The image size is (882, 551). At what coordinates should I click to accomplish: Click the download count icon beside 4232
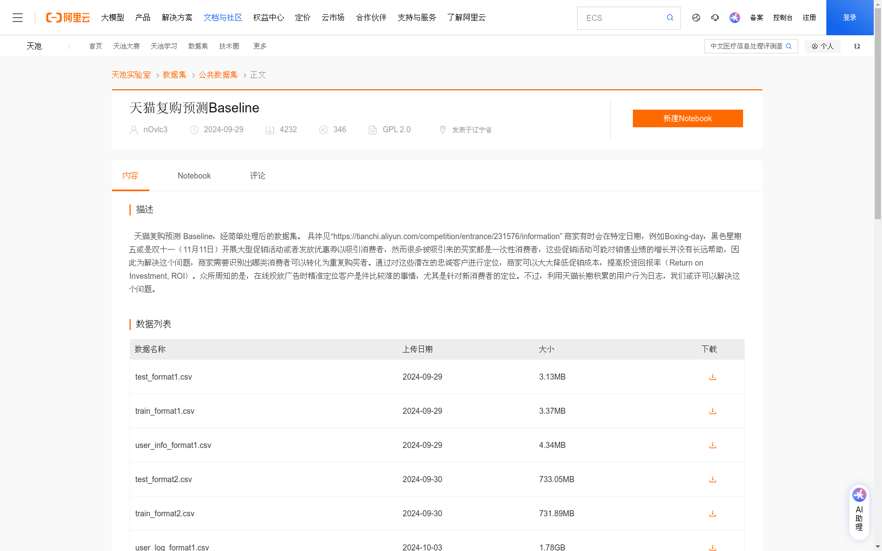tap(270, 130)
